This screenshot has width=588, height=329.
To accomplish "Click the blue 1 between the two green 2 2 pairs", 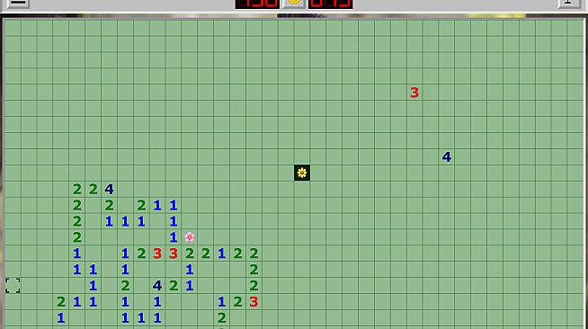I will tap(222, 253).
